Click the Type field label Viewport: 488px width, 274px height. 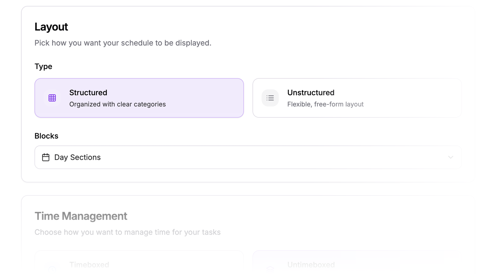point(43,66)
